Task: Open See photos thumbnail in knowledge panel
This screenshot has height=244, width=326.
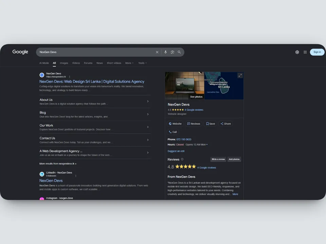Action: pos(185,85)
